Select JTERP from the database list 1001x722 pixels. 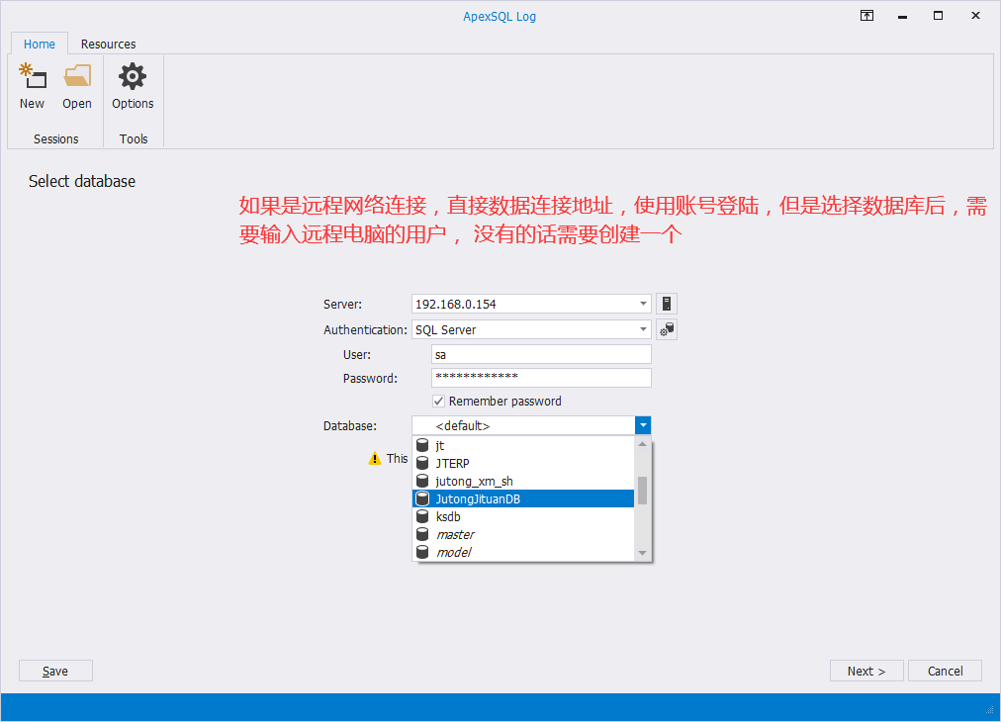(x=459, y=463)
